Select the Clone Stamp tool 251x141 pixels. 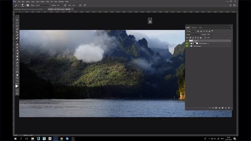(x=17, y=44)
